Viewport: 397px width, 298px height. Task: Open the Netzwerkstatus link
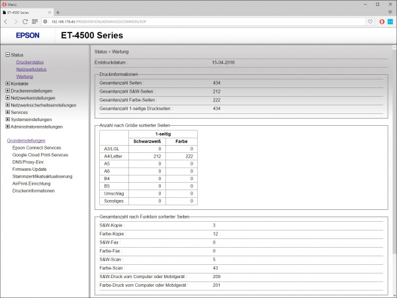[31, 69]
